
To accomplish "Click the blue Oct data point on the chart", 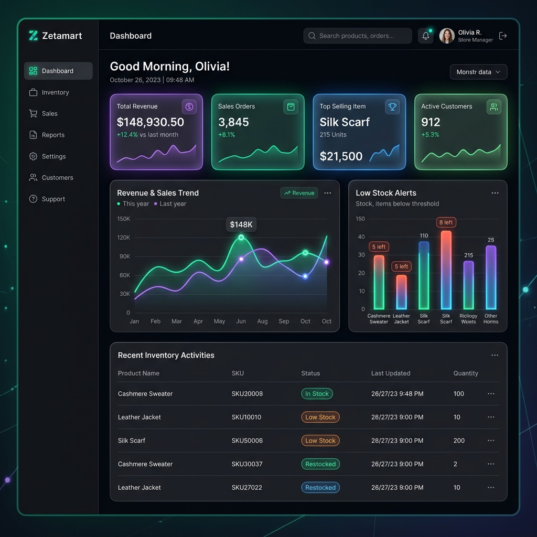I will (x=305, y=276).
